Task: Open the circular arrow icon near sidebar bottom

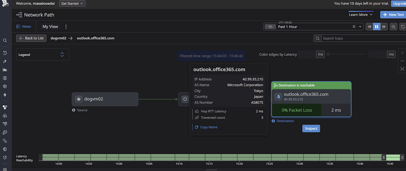Action: [x=5, y=158]
